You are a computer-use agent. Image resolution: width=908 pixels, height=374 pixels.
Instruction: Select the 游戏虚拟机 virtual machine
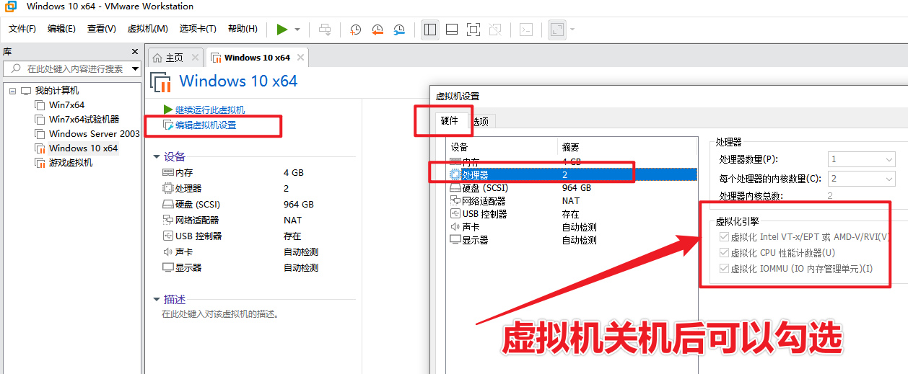tap(71, 163)
